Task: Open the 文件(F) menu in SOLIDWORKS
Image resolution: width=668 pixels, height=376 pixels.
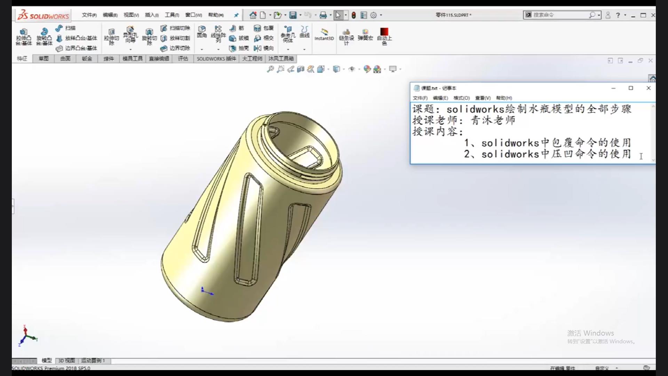Action: pyautogui.click(x=89, y=15)
